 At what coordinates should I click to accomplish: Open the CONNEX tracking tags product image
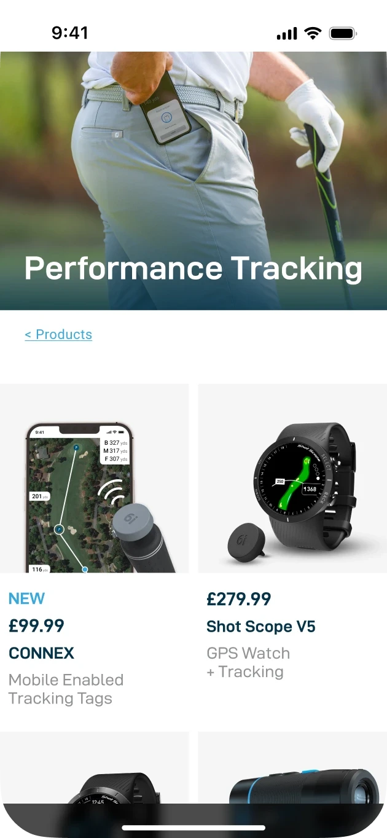tap(95, 479)
